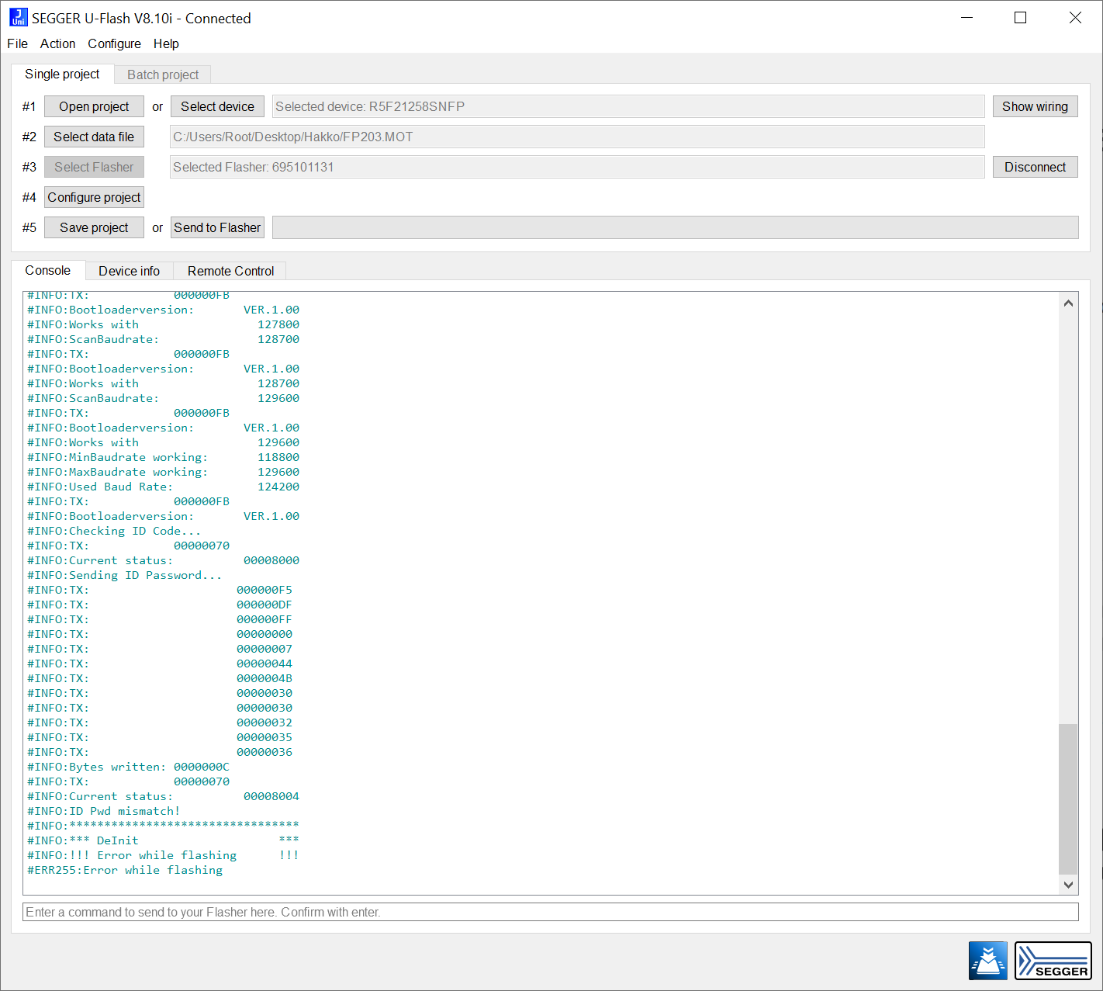Click the Save project button
This screenshot has width=1103, height=991.
pyautogui.click(x=94, y=227)
